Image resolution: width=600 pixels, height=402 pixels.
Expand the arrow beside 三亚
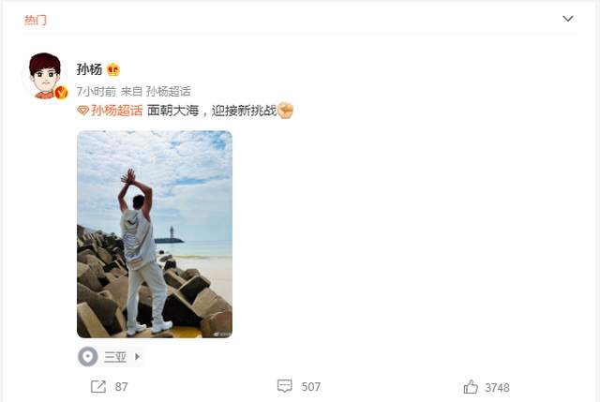coord(137,356)
